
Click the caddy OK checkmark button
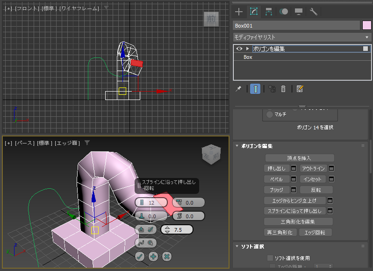140,257
